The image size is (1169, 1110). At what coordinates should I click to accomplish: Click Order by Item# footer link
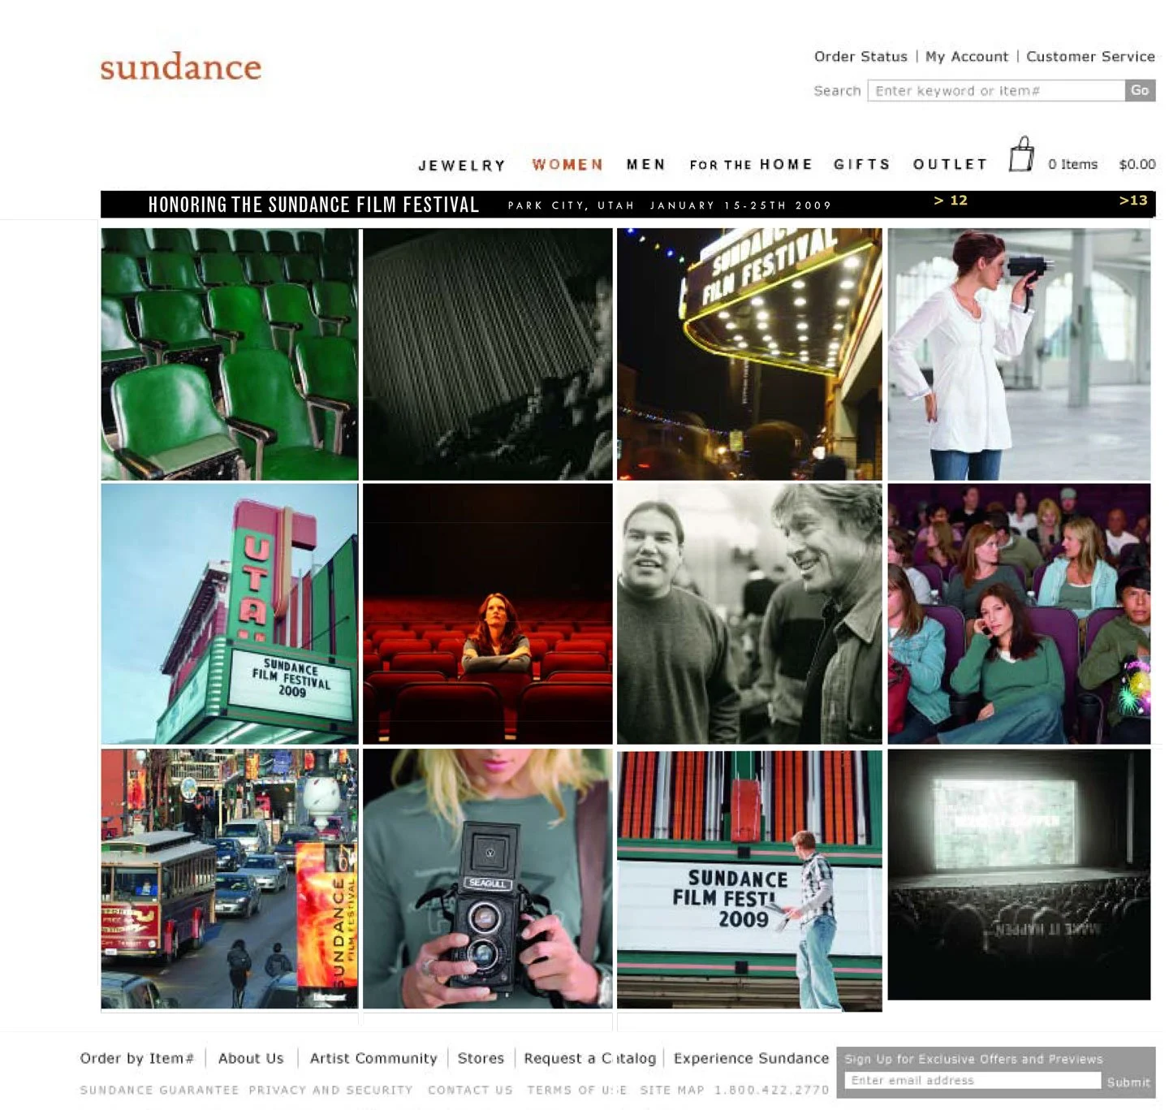point(136,1058)
